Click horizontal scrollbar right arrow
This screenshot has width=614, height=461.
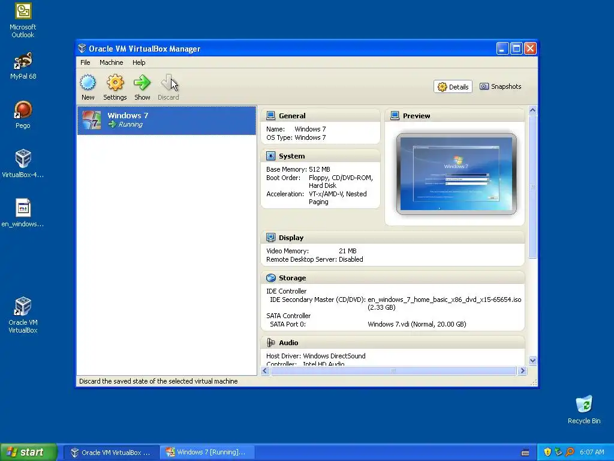(522, 371)
